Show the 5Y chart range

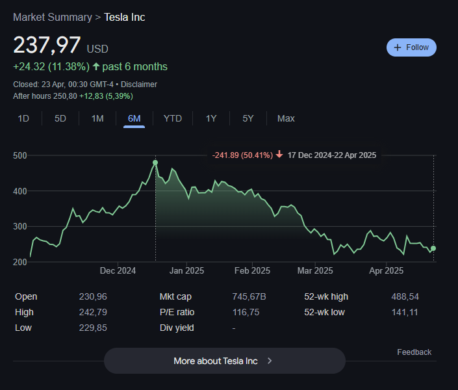248,118
